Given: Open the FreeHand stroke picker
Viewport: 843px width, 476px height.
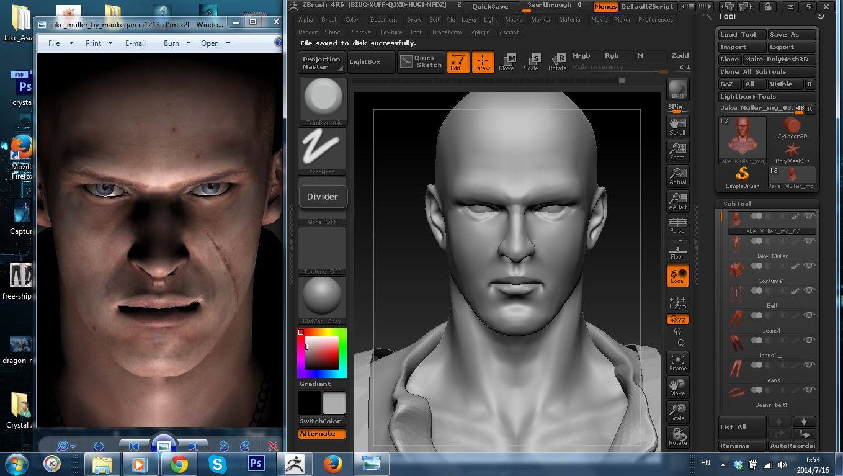Looking at the screenshot, I should pyautogui.click(x=323, y=151).
